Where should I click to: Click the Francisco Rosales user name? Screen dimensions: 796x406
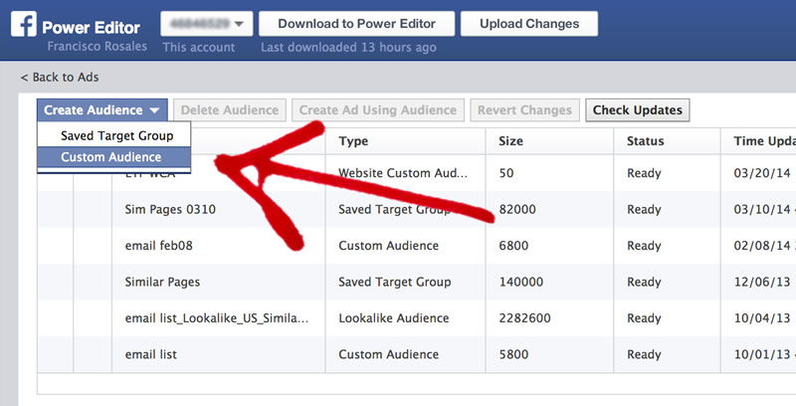97,46
